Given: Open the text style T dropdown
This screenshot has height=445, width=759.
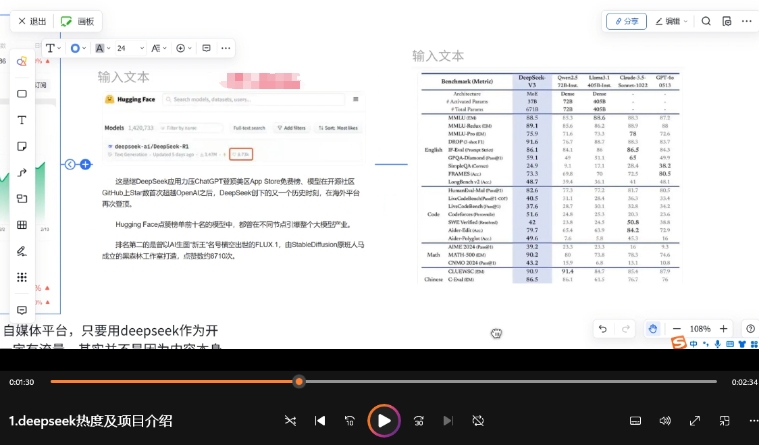Looking at the screenshot, I should pyautogui.click(x=53, y=48).
